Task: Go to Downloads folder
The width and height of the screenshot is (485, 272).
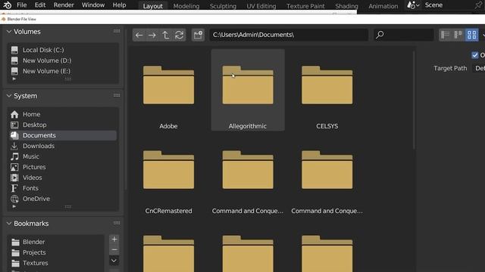Action: 62,146
